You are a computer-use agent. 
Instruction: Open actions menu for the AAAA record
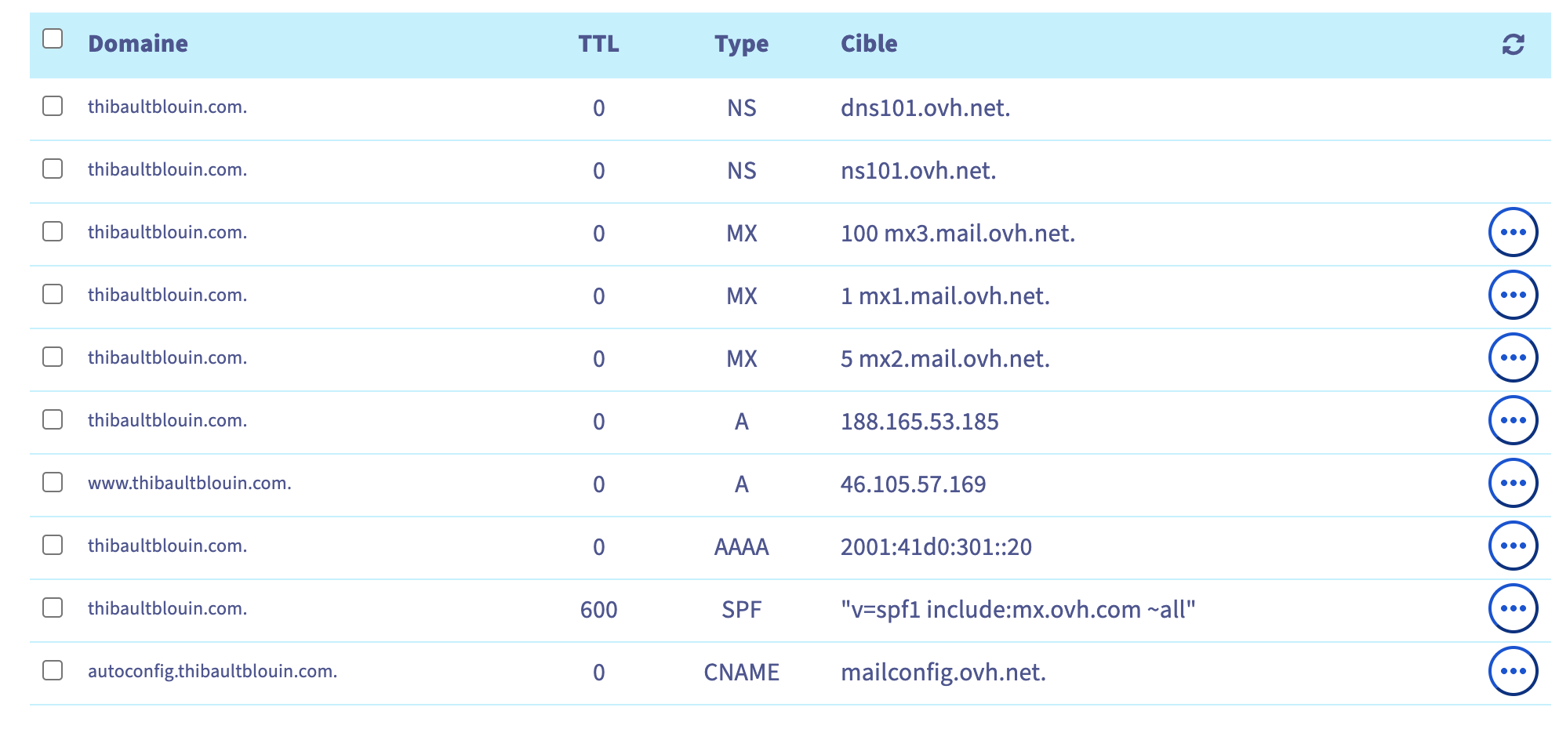1513,546
